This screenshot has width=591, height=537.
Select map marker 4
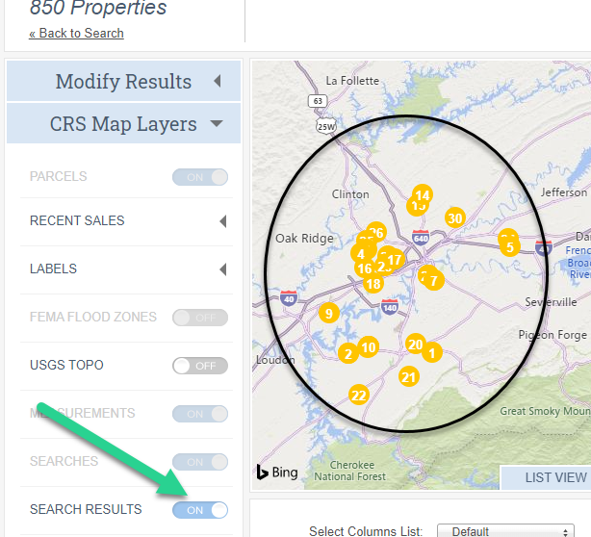360,254
